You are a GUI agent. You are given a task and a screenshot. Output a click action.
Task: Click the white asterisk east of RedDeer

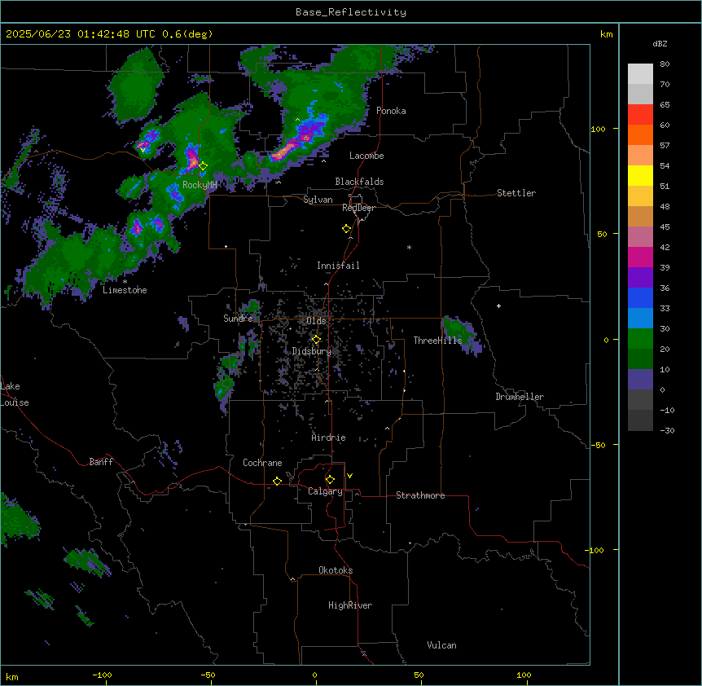point(409,247)
